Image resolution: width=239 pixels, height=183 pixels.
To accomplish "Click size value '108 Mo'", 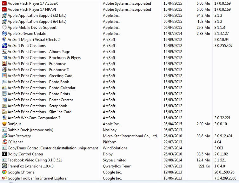I will (x=204, y=22).
